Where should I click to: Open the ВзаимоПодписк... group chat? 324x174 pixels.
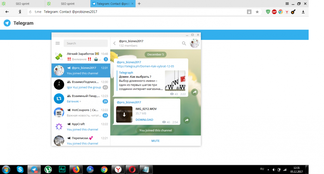pyautogui.click(x=81, y=84)
